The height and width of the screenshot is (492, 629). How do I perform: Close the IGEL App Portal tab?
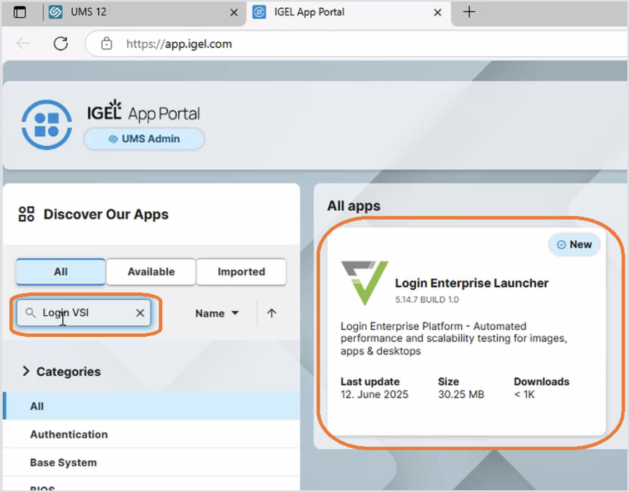pos(438,12)
